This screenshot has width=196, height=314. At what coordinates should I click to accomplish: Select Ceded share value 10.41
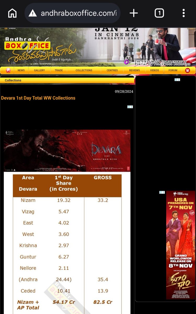point(64,291)
